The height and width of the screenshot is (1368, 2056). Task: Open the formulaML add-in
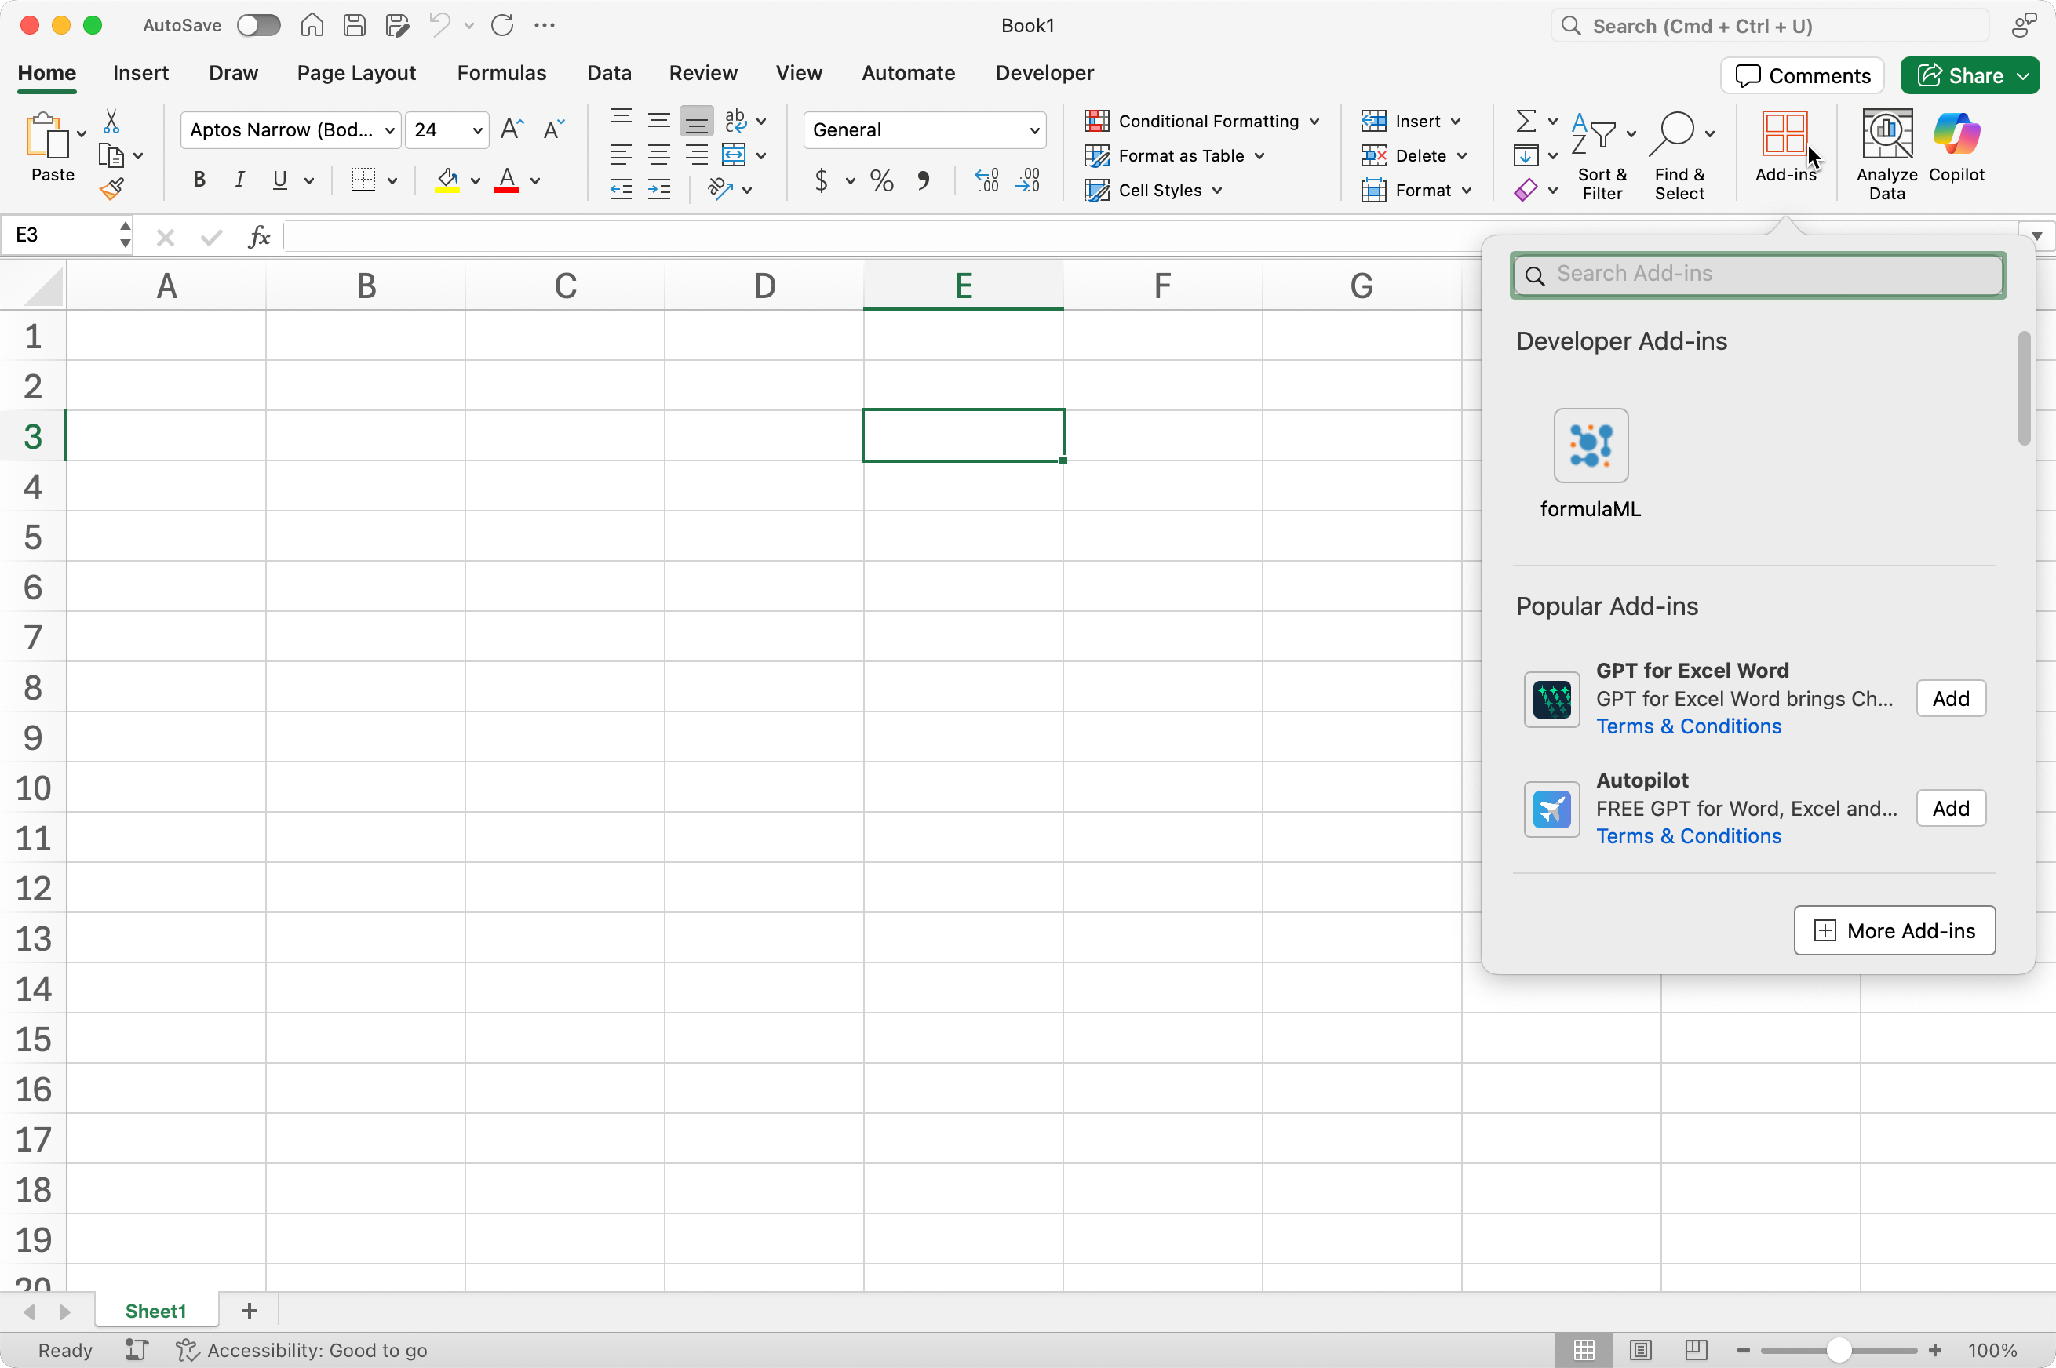pos(1590,446)
